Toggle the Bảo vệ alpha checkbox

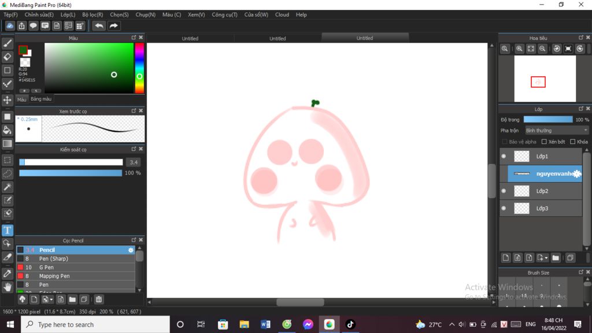[x=504, y=142]
